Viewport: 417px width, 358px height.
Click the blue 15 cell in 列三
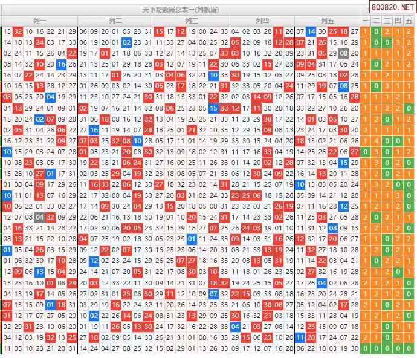[213, 108]
